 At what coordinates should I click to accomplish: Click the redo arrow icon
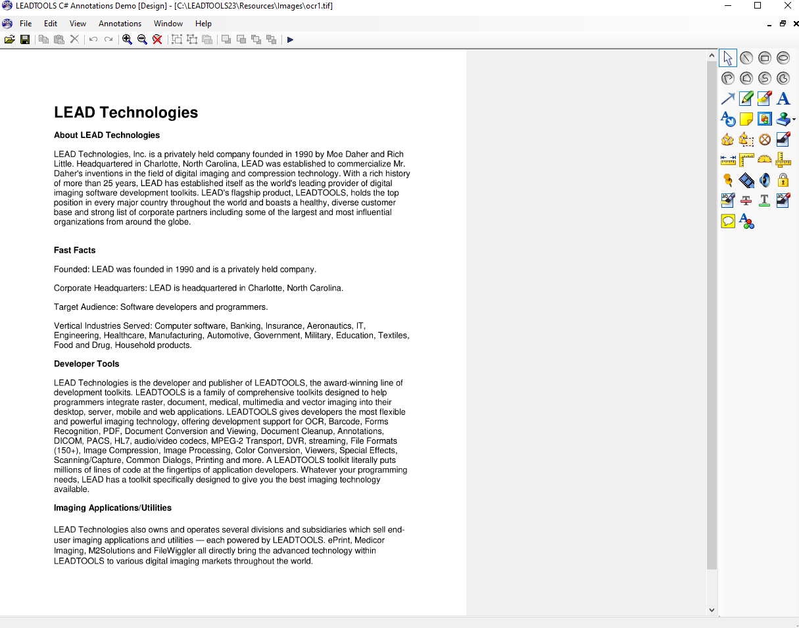pyautogui.click(x=109, y=39)
